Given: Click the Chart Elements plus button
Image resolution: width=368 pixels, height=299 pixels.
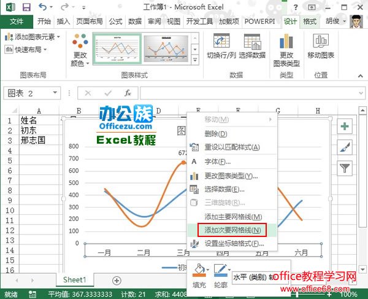Looking at the screenshot, I should [x=345, y=126].
